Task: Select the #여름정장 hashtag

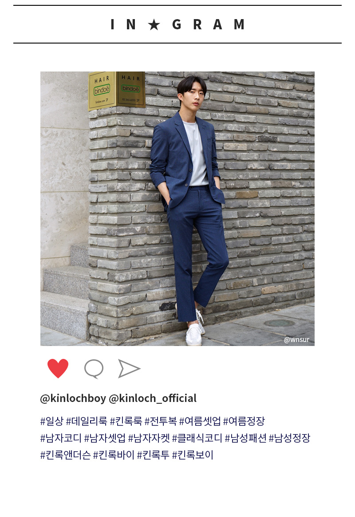Action: [x=244, y=421]
